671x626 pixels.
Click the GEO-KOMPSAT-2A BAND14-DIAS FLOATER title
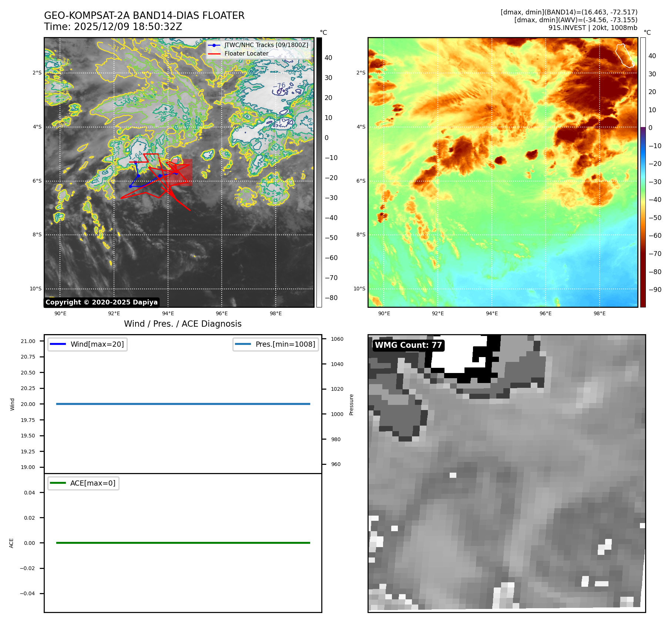click(144, 16)
